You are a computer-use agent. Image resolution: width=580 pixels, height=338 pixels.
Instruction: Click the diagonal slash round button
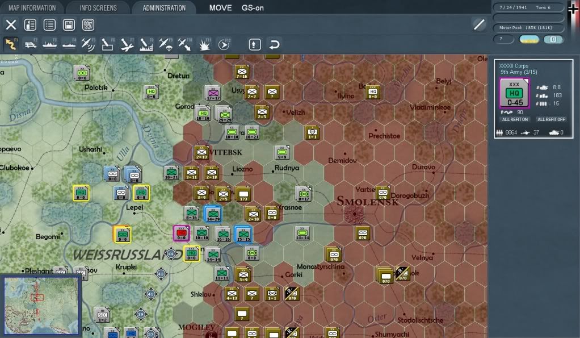tap(480, 25)
